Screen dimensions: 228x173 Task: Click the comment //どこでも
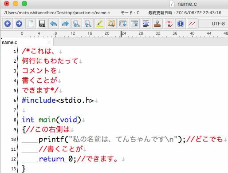point(204,139)
